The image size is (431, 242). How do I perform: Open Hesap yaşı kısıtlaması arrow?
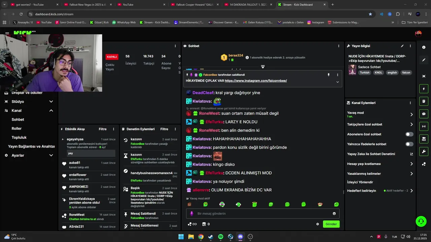click(411, 164)
